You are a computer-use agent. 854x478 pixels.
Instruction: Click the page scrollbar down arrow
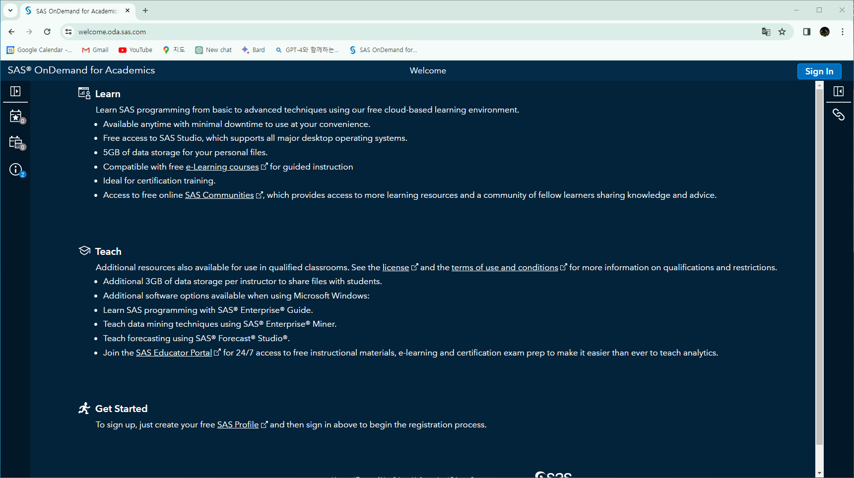coord(819,474)
